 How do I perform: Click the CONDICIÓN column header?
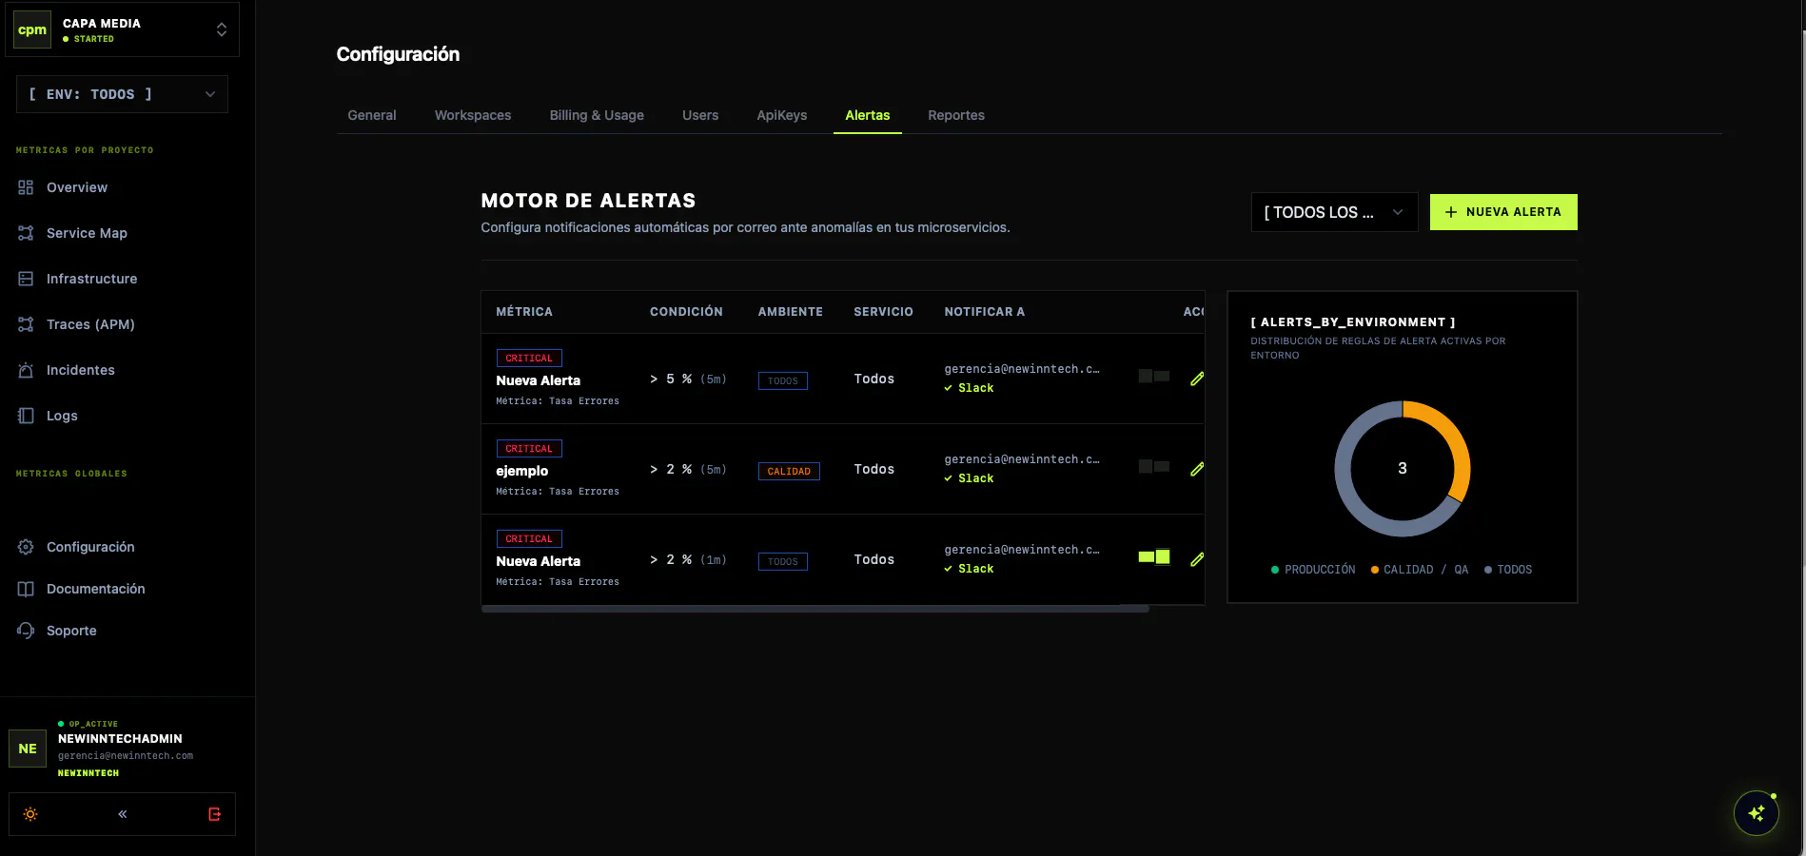686,312
